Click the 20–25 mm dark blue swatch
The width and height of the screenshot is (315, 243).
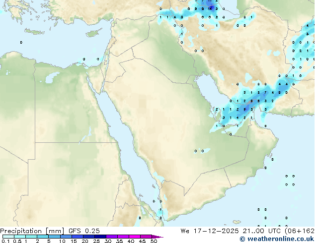coord(89,237)
